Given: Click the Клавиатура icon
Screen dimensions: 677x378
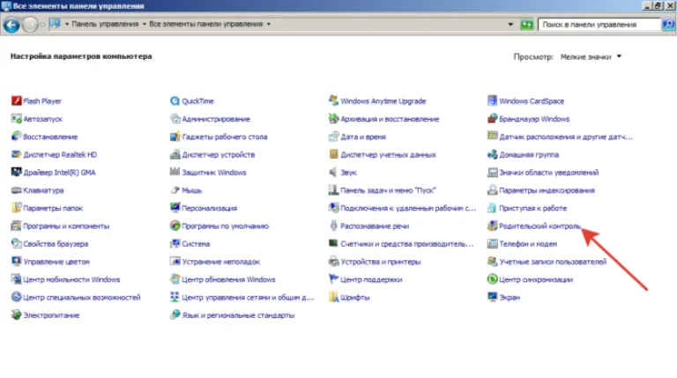Looking at the screenshot, I should click(x=17, y=190).
